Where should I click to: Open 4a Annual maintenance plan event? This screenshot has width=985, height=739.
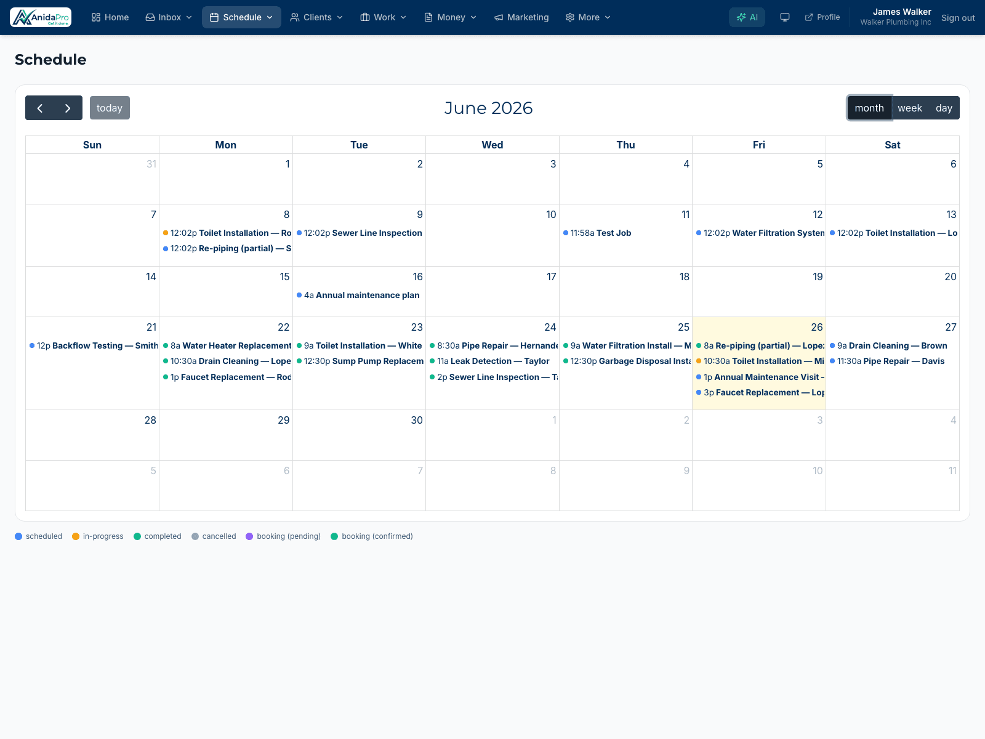pos(359,295)
